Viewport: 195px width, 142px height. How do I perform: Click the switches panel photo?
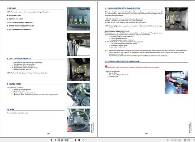[78, 19]
